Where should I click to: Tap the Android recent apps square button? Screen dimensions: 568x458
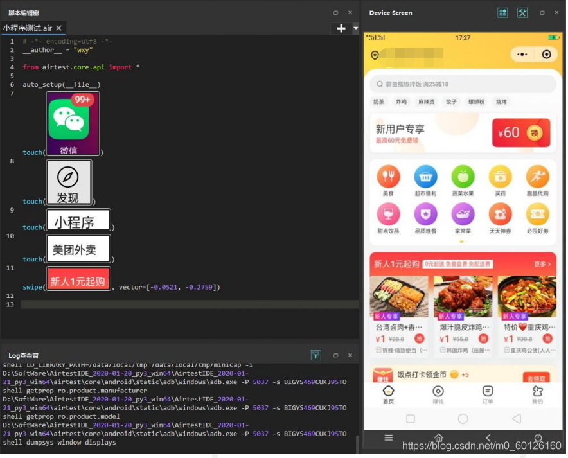[x=411, y=419]
